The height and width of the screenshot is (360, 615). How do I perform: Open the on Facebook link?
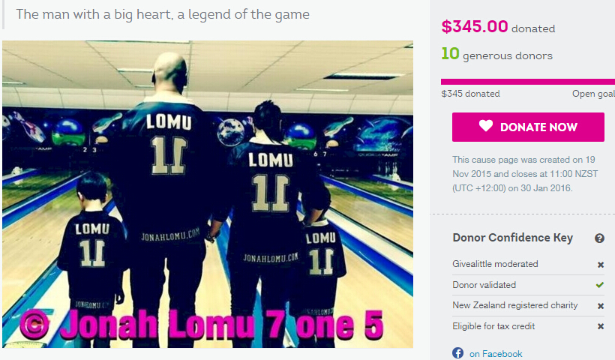click(496, 354)
